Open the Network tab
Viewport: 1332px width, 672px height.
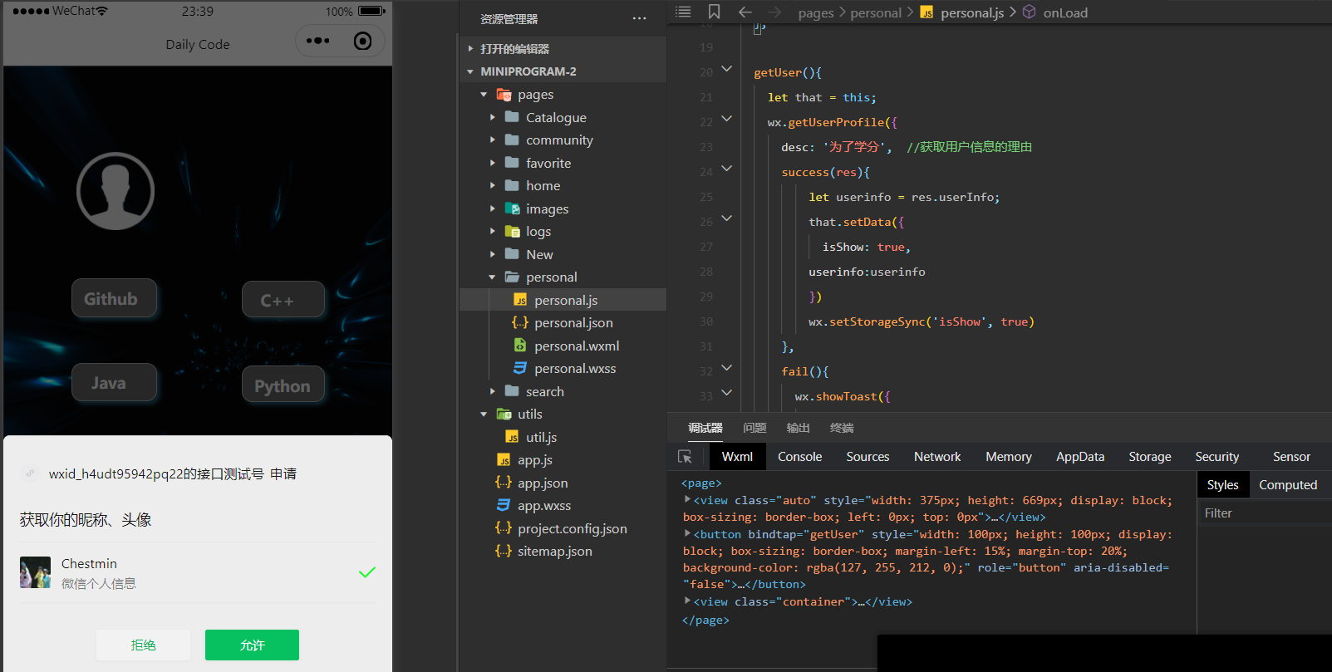[937, 457]
